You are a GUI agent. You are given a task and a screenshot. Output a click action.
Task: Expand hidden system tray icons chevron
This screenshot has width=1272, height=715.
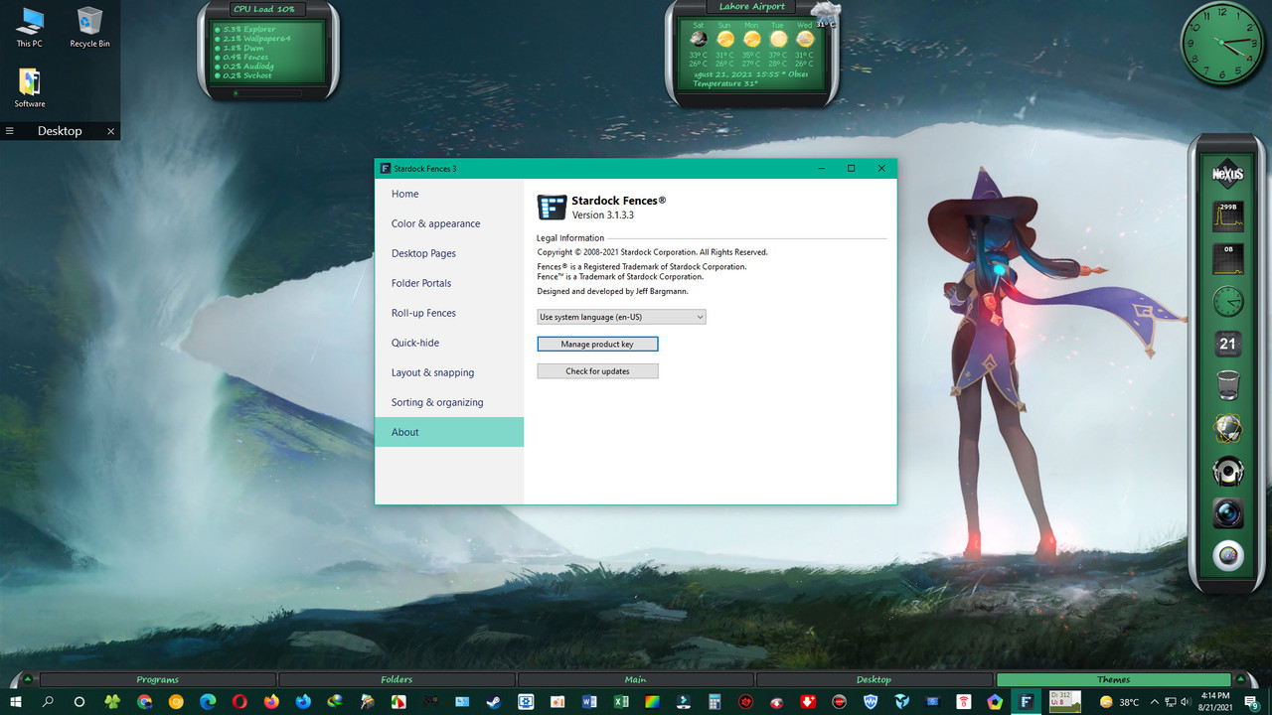pos(1153,702)
